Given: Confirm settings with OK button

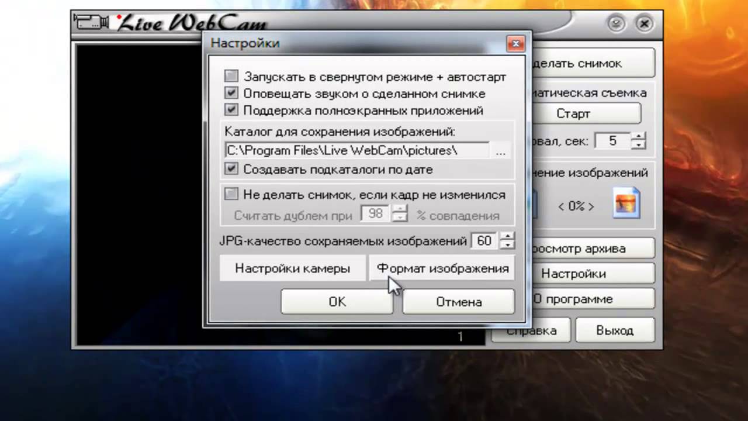Looking at the screenshot, I should [x=337, y=302].
